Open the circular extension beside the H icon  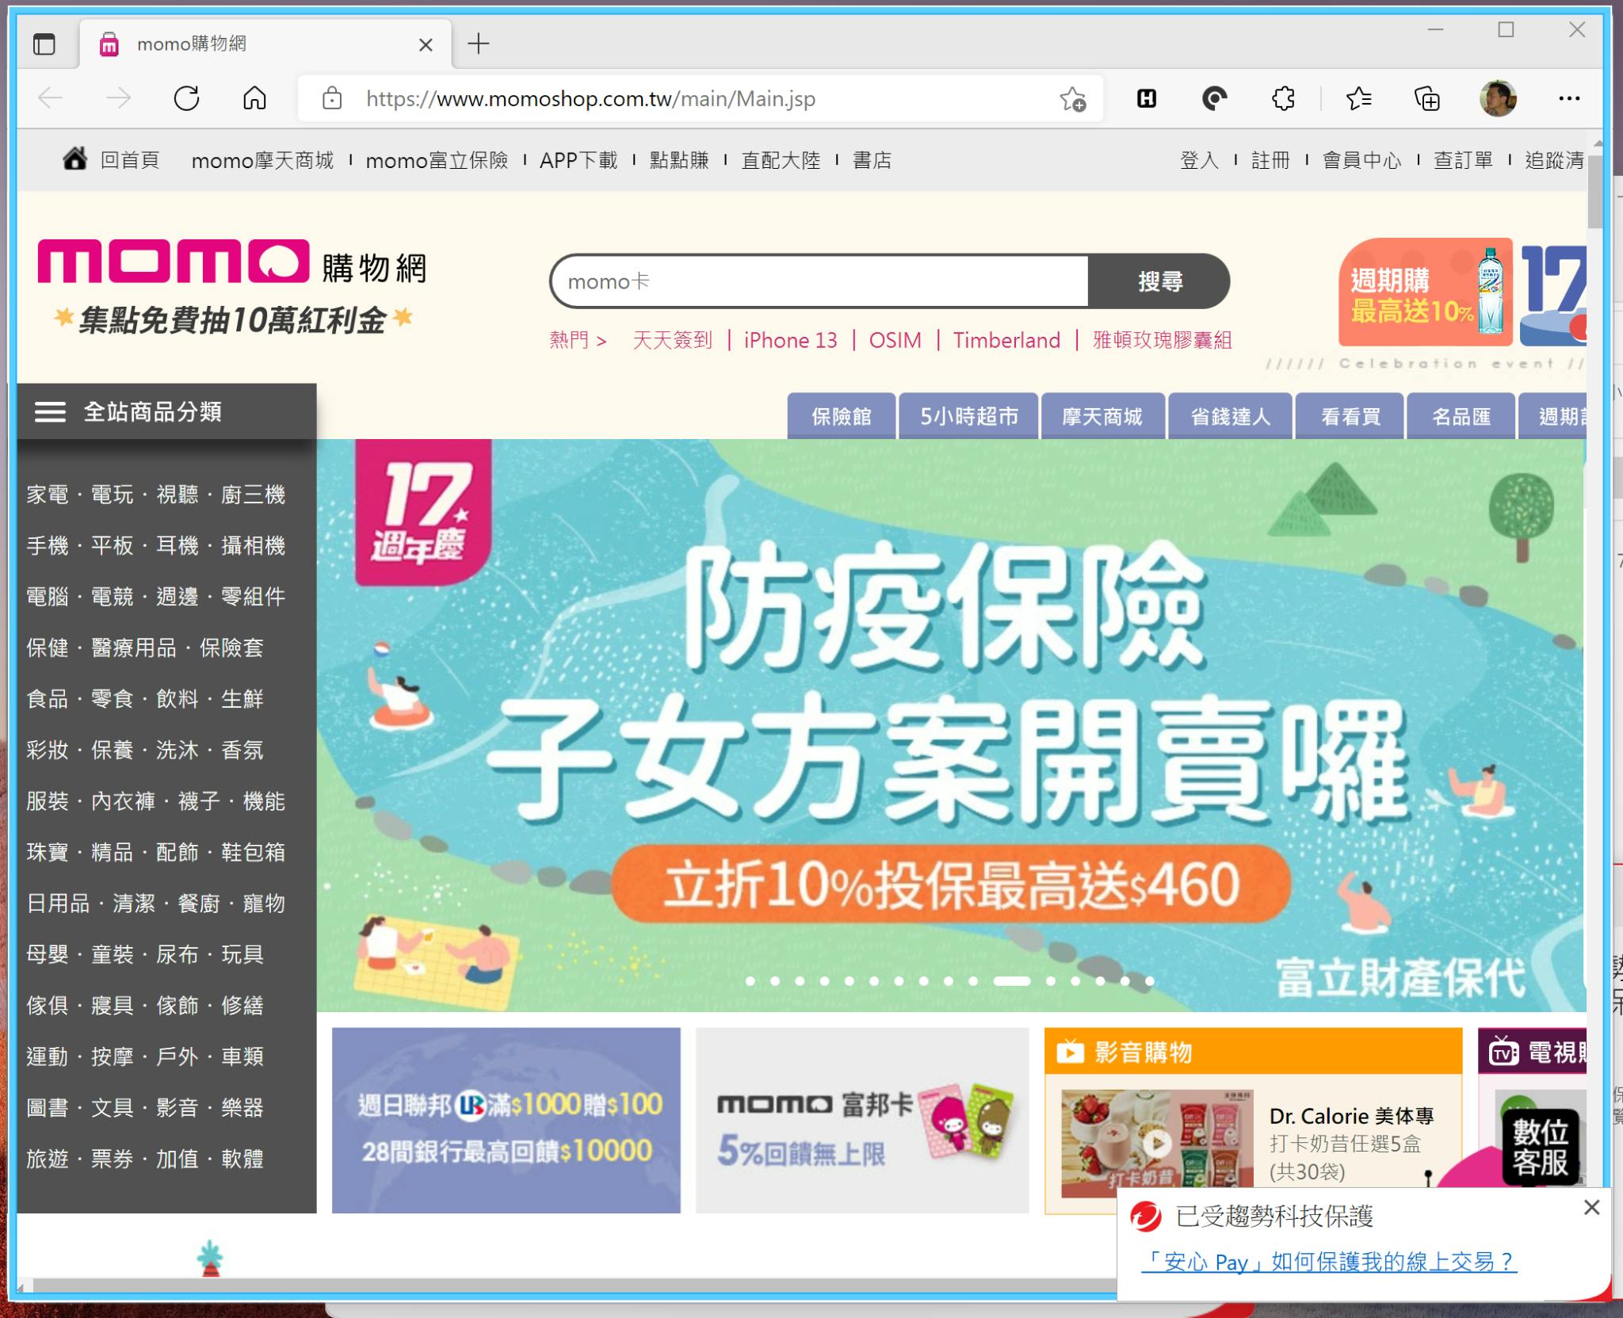pyautogui.click(x=1214, y=99)
